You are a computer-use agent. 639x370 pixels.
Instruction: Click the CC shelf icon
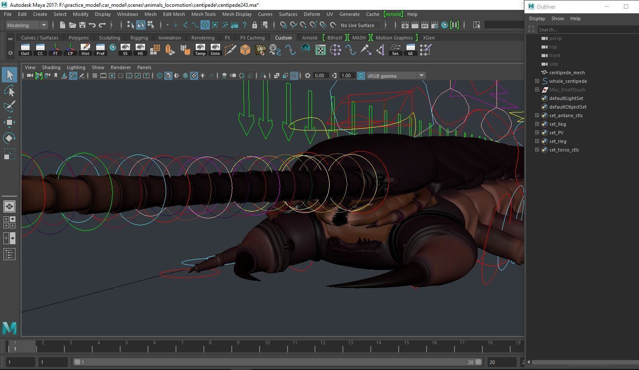tap(40, 50)
